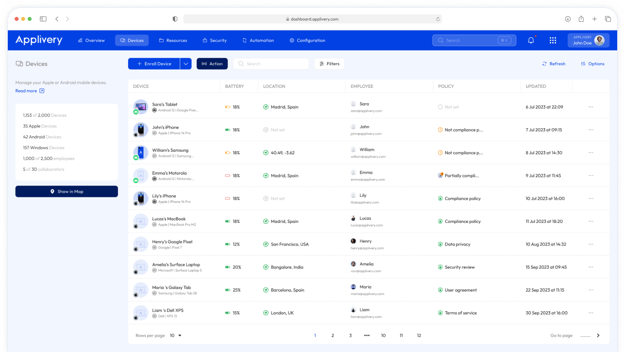The width and height of the screenshot is (625, 352).
Task: Click the device list search field
Action: click(271, 64)
